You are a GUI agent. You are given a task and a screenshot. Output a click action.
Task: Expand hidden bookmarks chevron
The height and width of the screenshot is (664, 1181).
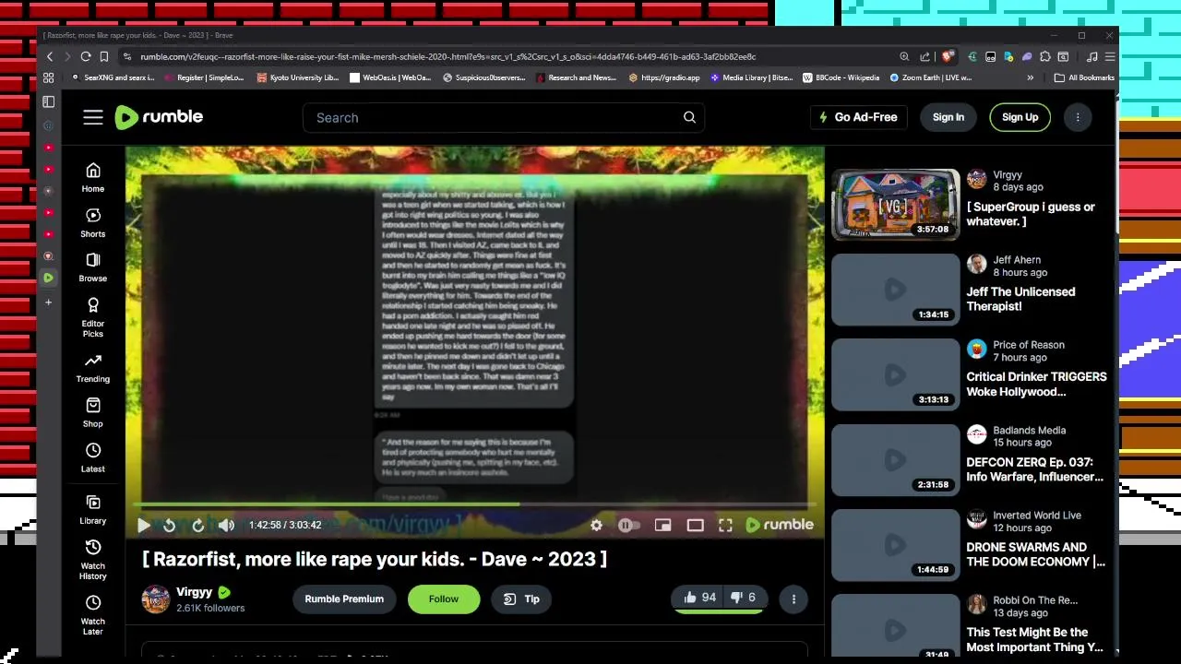point(1030,77)
